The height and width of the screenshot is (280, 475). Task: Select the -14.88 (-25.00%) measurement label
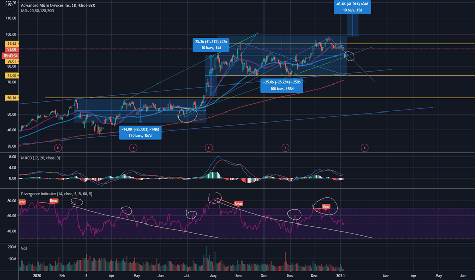pos(140,132)
